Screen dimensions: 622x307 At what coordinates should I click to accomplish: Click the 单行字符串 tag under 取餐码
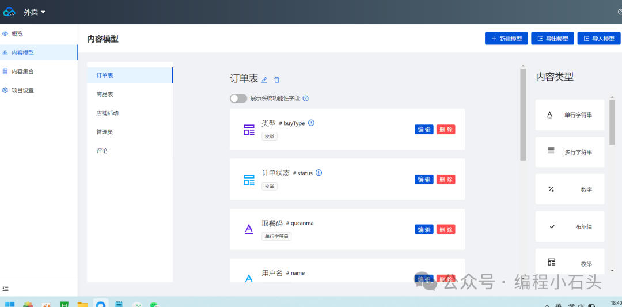pyautogui.click(x=276, y=236)
